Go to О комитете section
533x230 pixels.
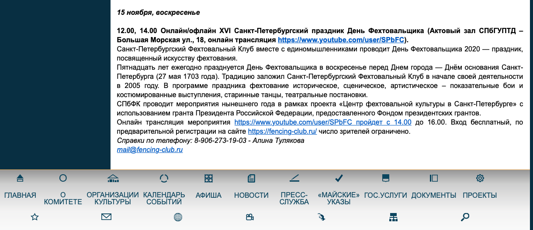point(63,198)
